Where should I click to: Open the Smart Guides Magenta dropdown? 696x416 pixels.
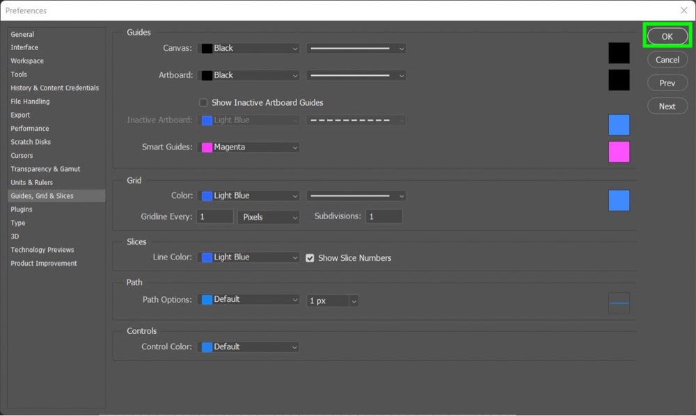[x=248, y=147]
